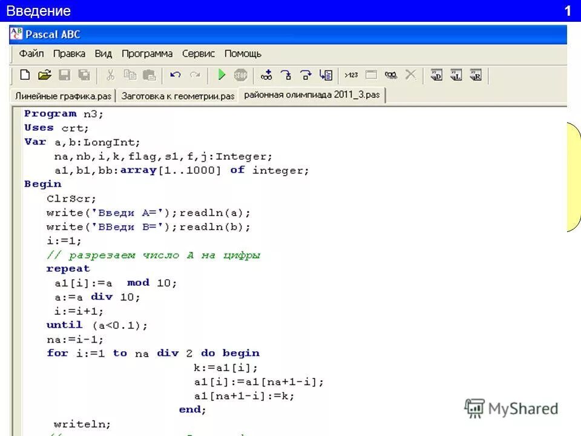Viewport: 581px width, 436px height.
Task: Select the районная олимпиада 2011_3.pas tab
Action: 312,95
